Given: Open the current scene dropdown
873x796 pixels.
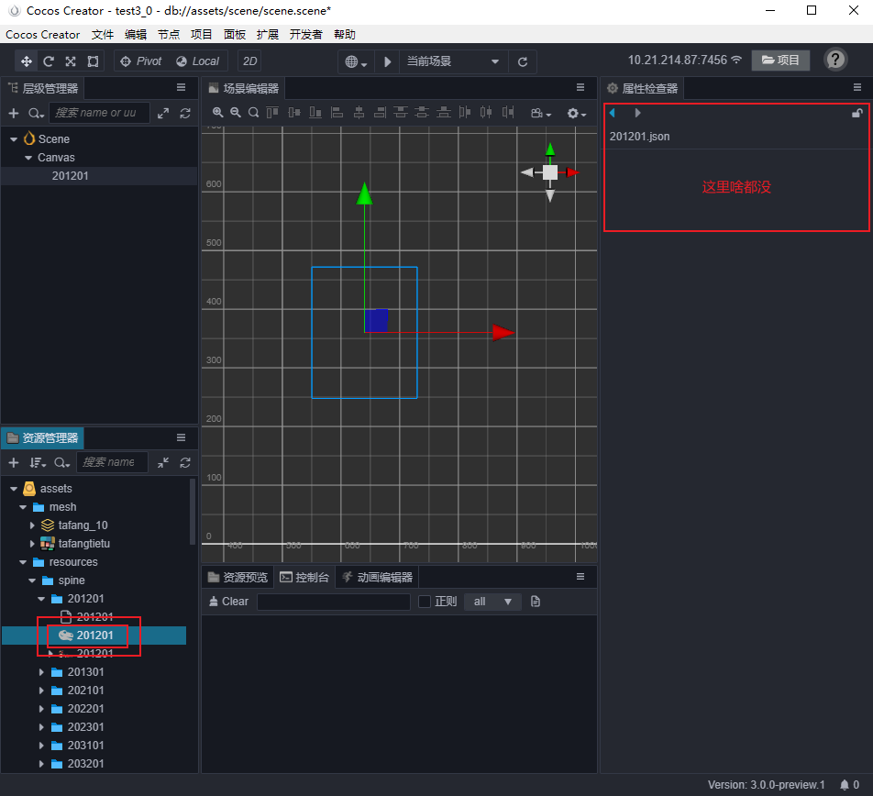Looking at the screenshot, I should [x=453, y=61].
